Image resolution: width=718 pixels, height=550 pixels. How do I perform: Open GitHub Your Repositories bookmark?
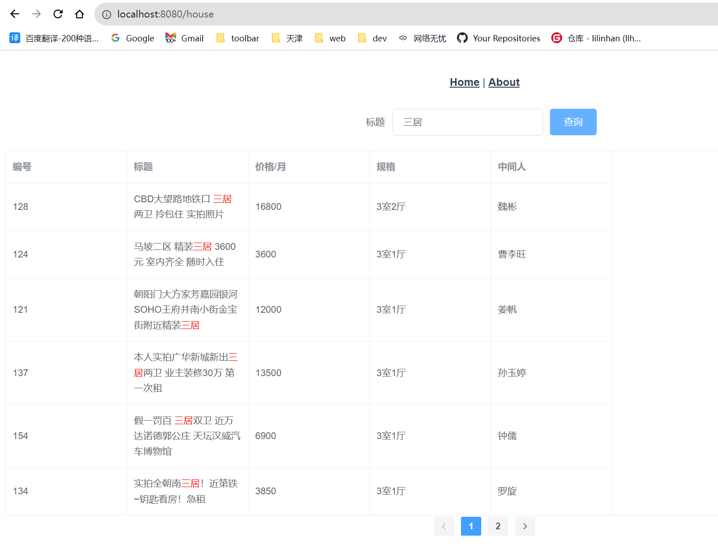pos(499,38)
